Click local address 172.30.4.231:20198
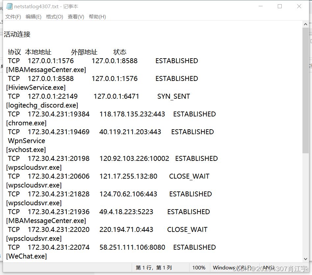Screen dimensions: 312x275 click(x=59, y=159)
